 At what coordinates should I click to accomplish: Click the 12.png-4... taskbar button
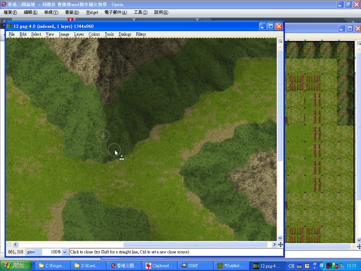click(267, 266)
